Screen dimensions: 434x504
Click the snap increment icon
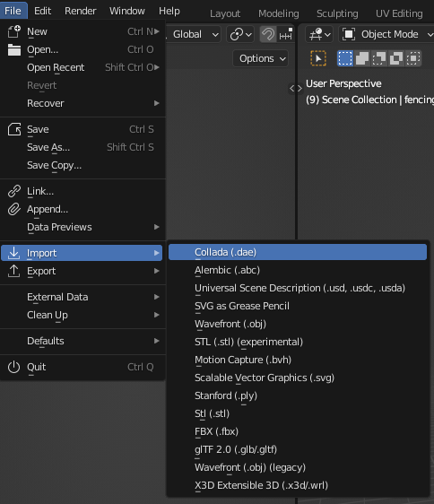pos(285,34)
